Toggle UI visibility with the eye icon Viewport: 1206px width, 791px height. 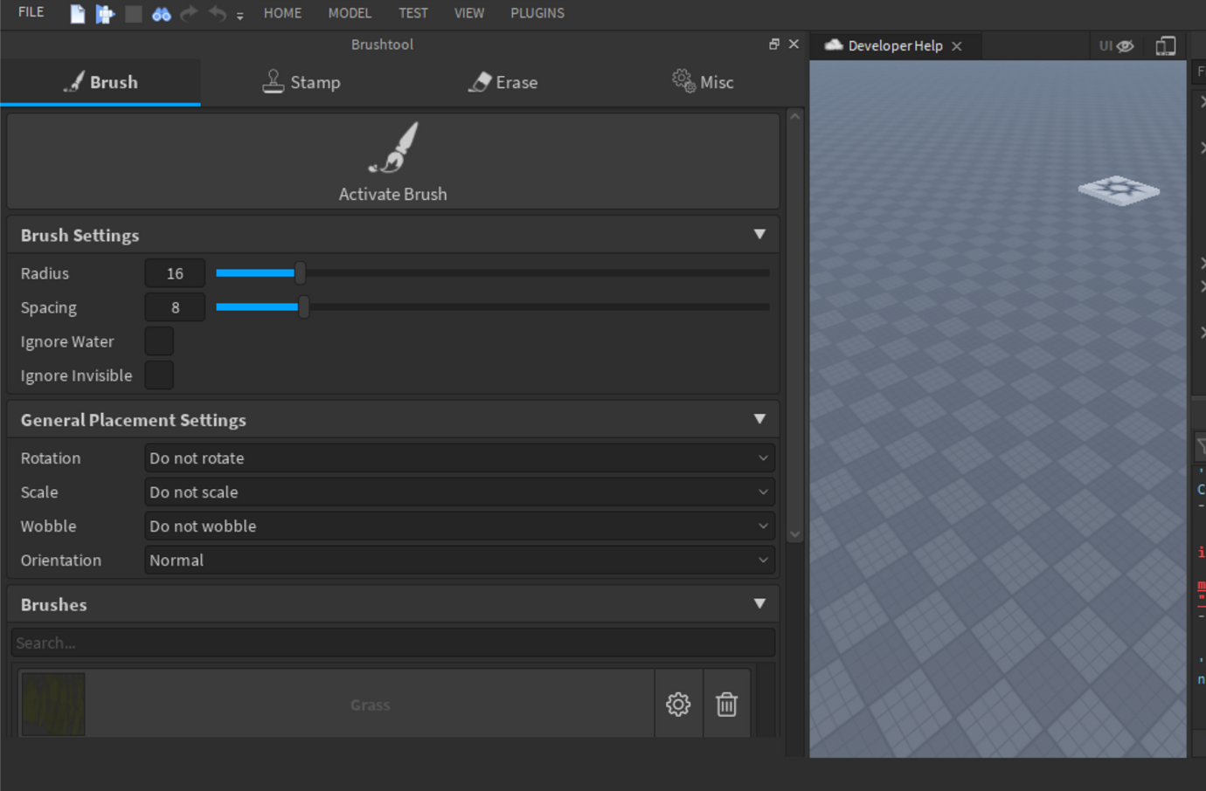click(x=1126, y=45)
